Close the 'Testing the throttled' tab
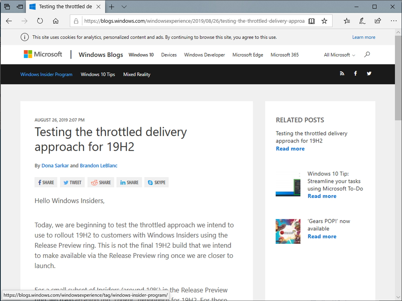402x301 pixels. click(x=99, y=7)
